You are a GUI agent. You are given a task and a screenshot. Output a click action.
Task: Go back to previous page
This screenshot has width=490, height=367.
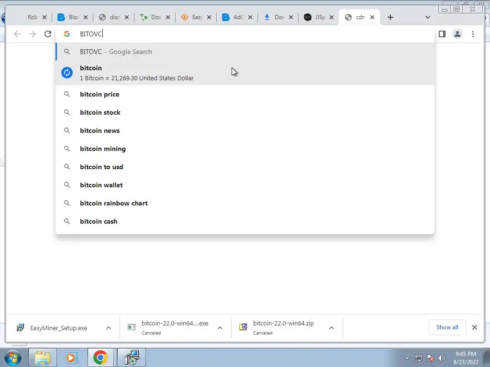(17, 34)
